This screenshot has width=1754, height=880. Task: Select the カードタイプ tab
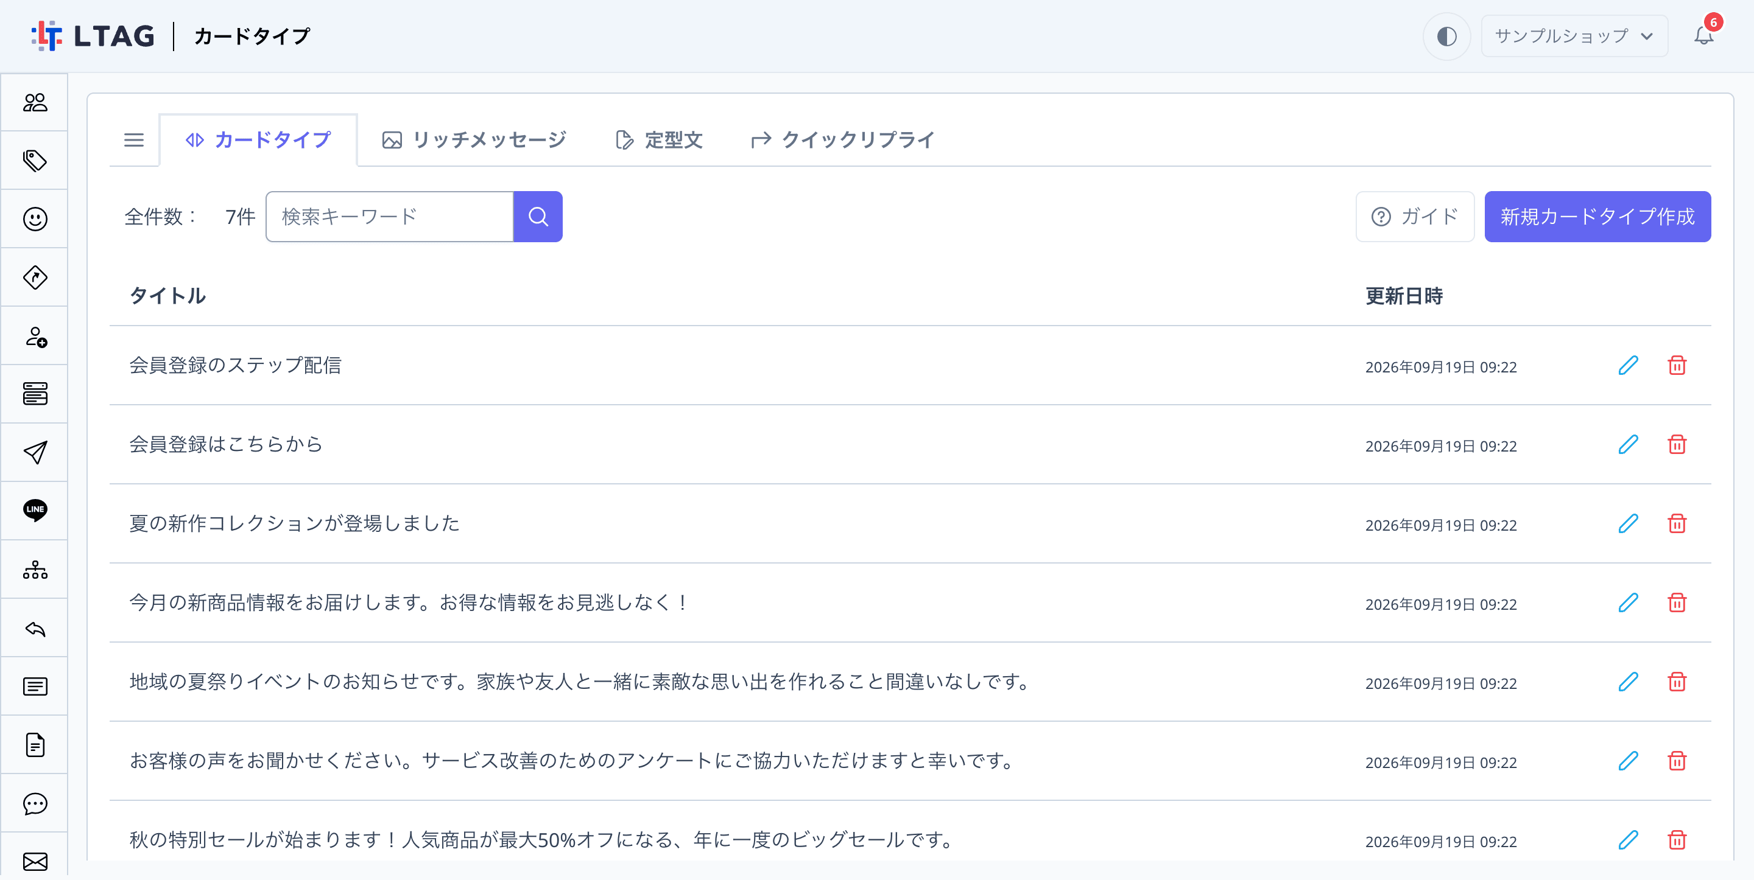(258, 140)
